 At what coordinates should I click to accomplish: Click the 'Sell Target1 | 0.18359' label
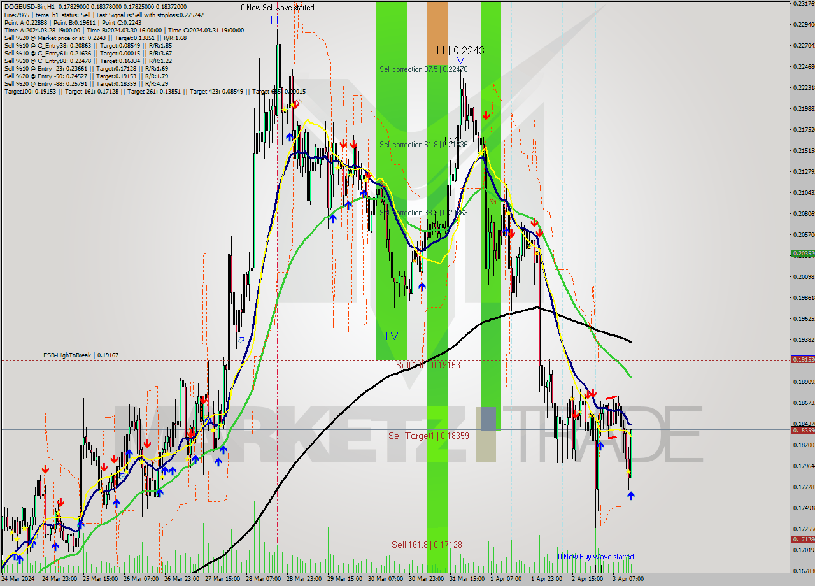point(429,436)
